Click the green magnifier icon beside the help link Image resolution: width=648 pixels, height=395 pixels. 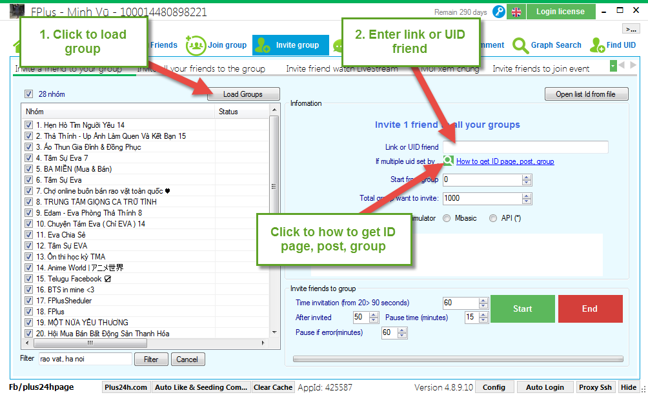(x=449, y=161)
